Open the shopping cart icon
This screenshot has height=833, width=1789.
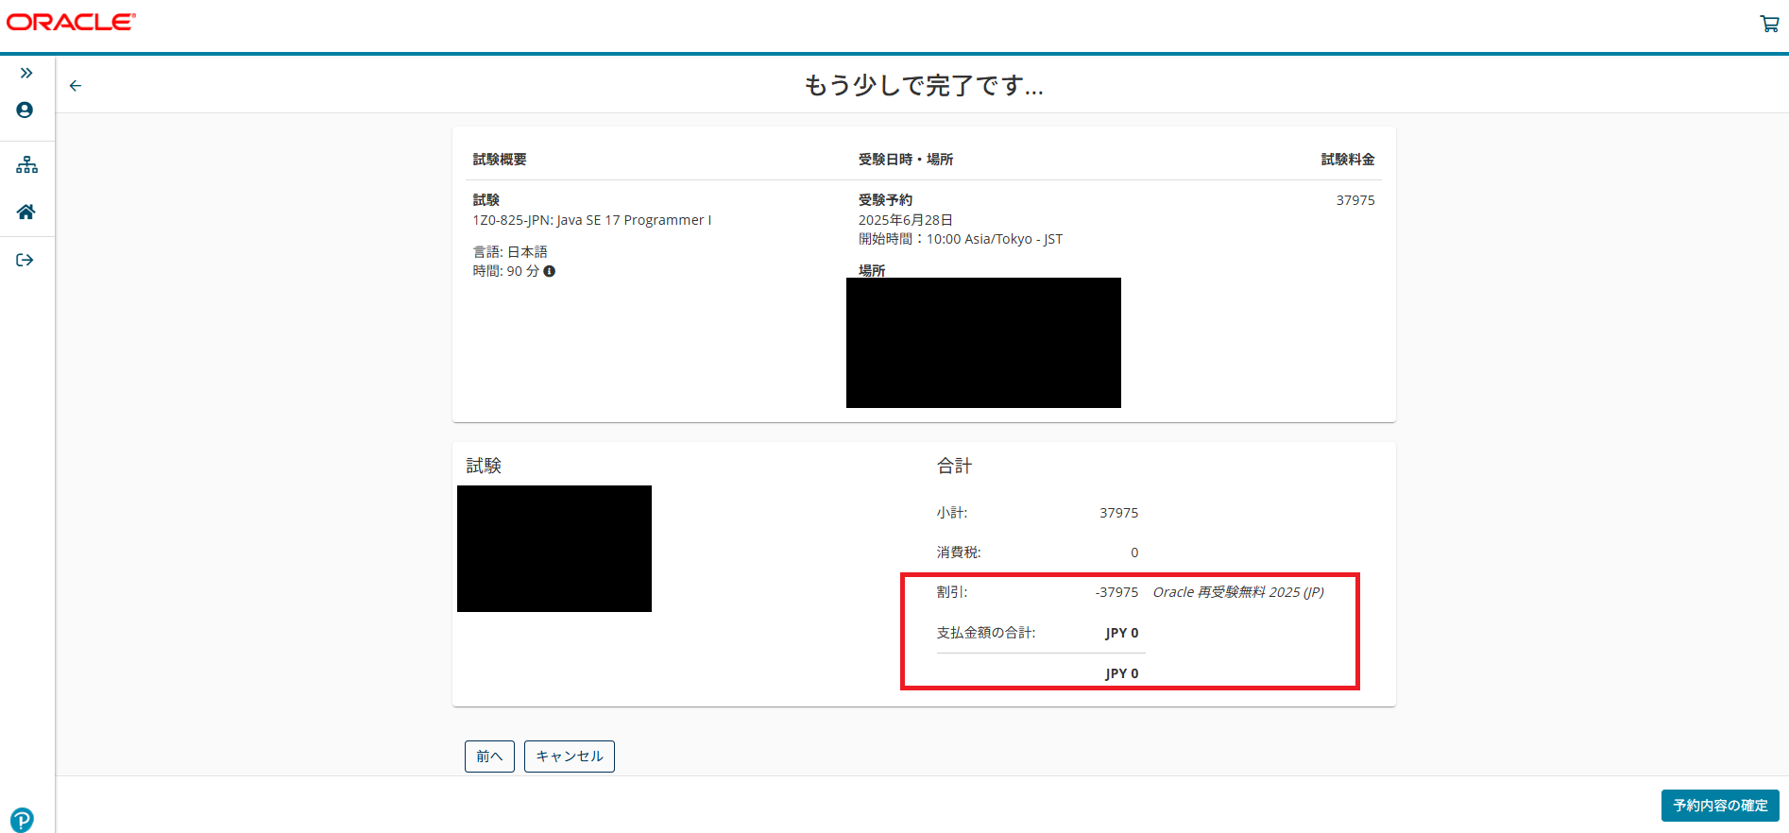[1769, 24]
